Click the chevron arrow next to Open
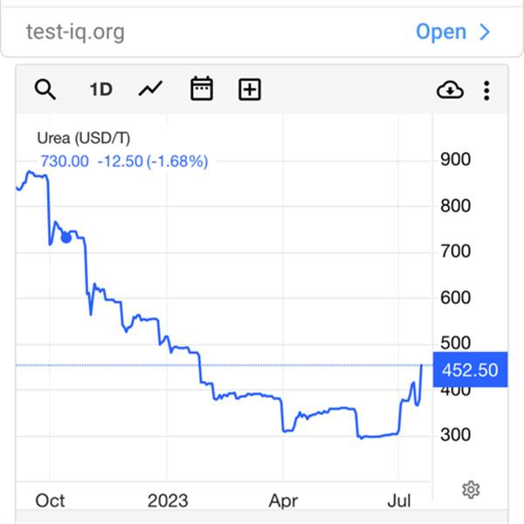The width and height of the screenshot is (524, 524). [x=486, y=32]
